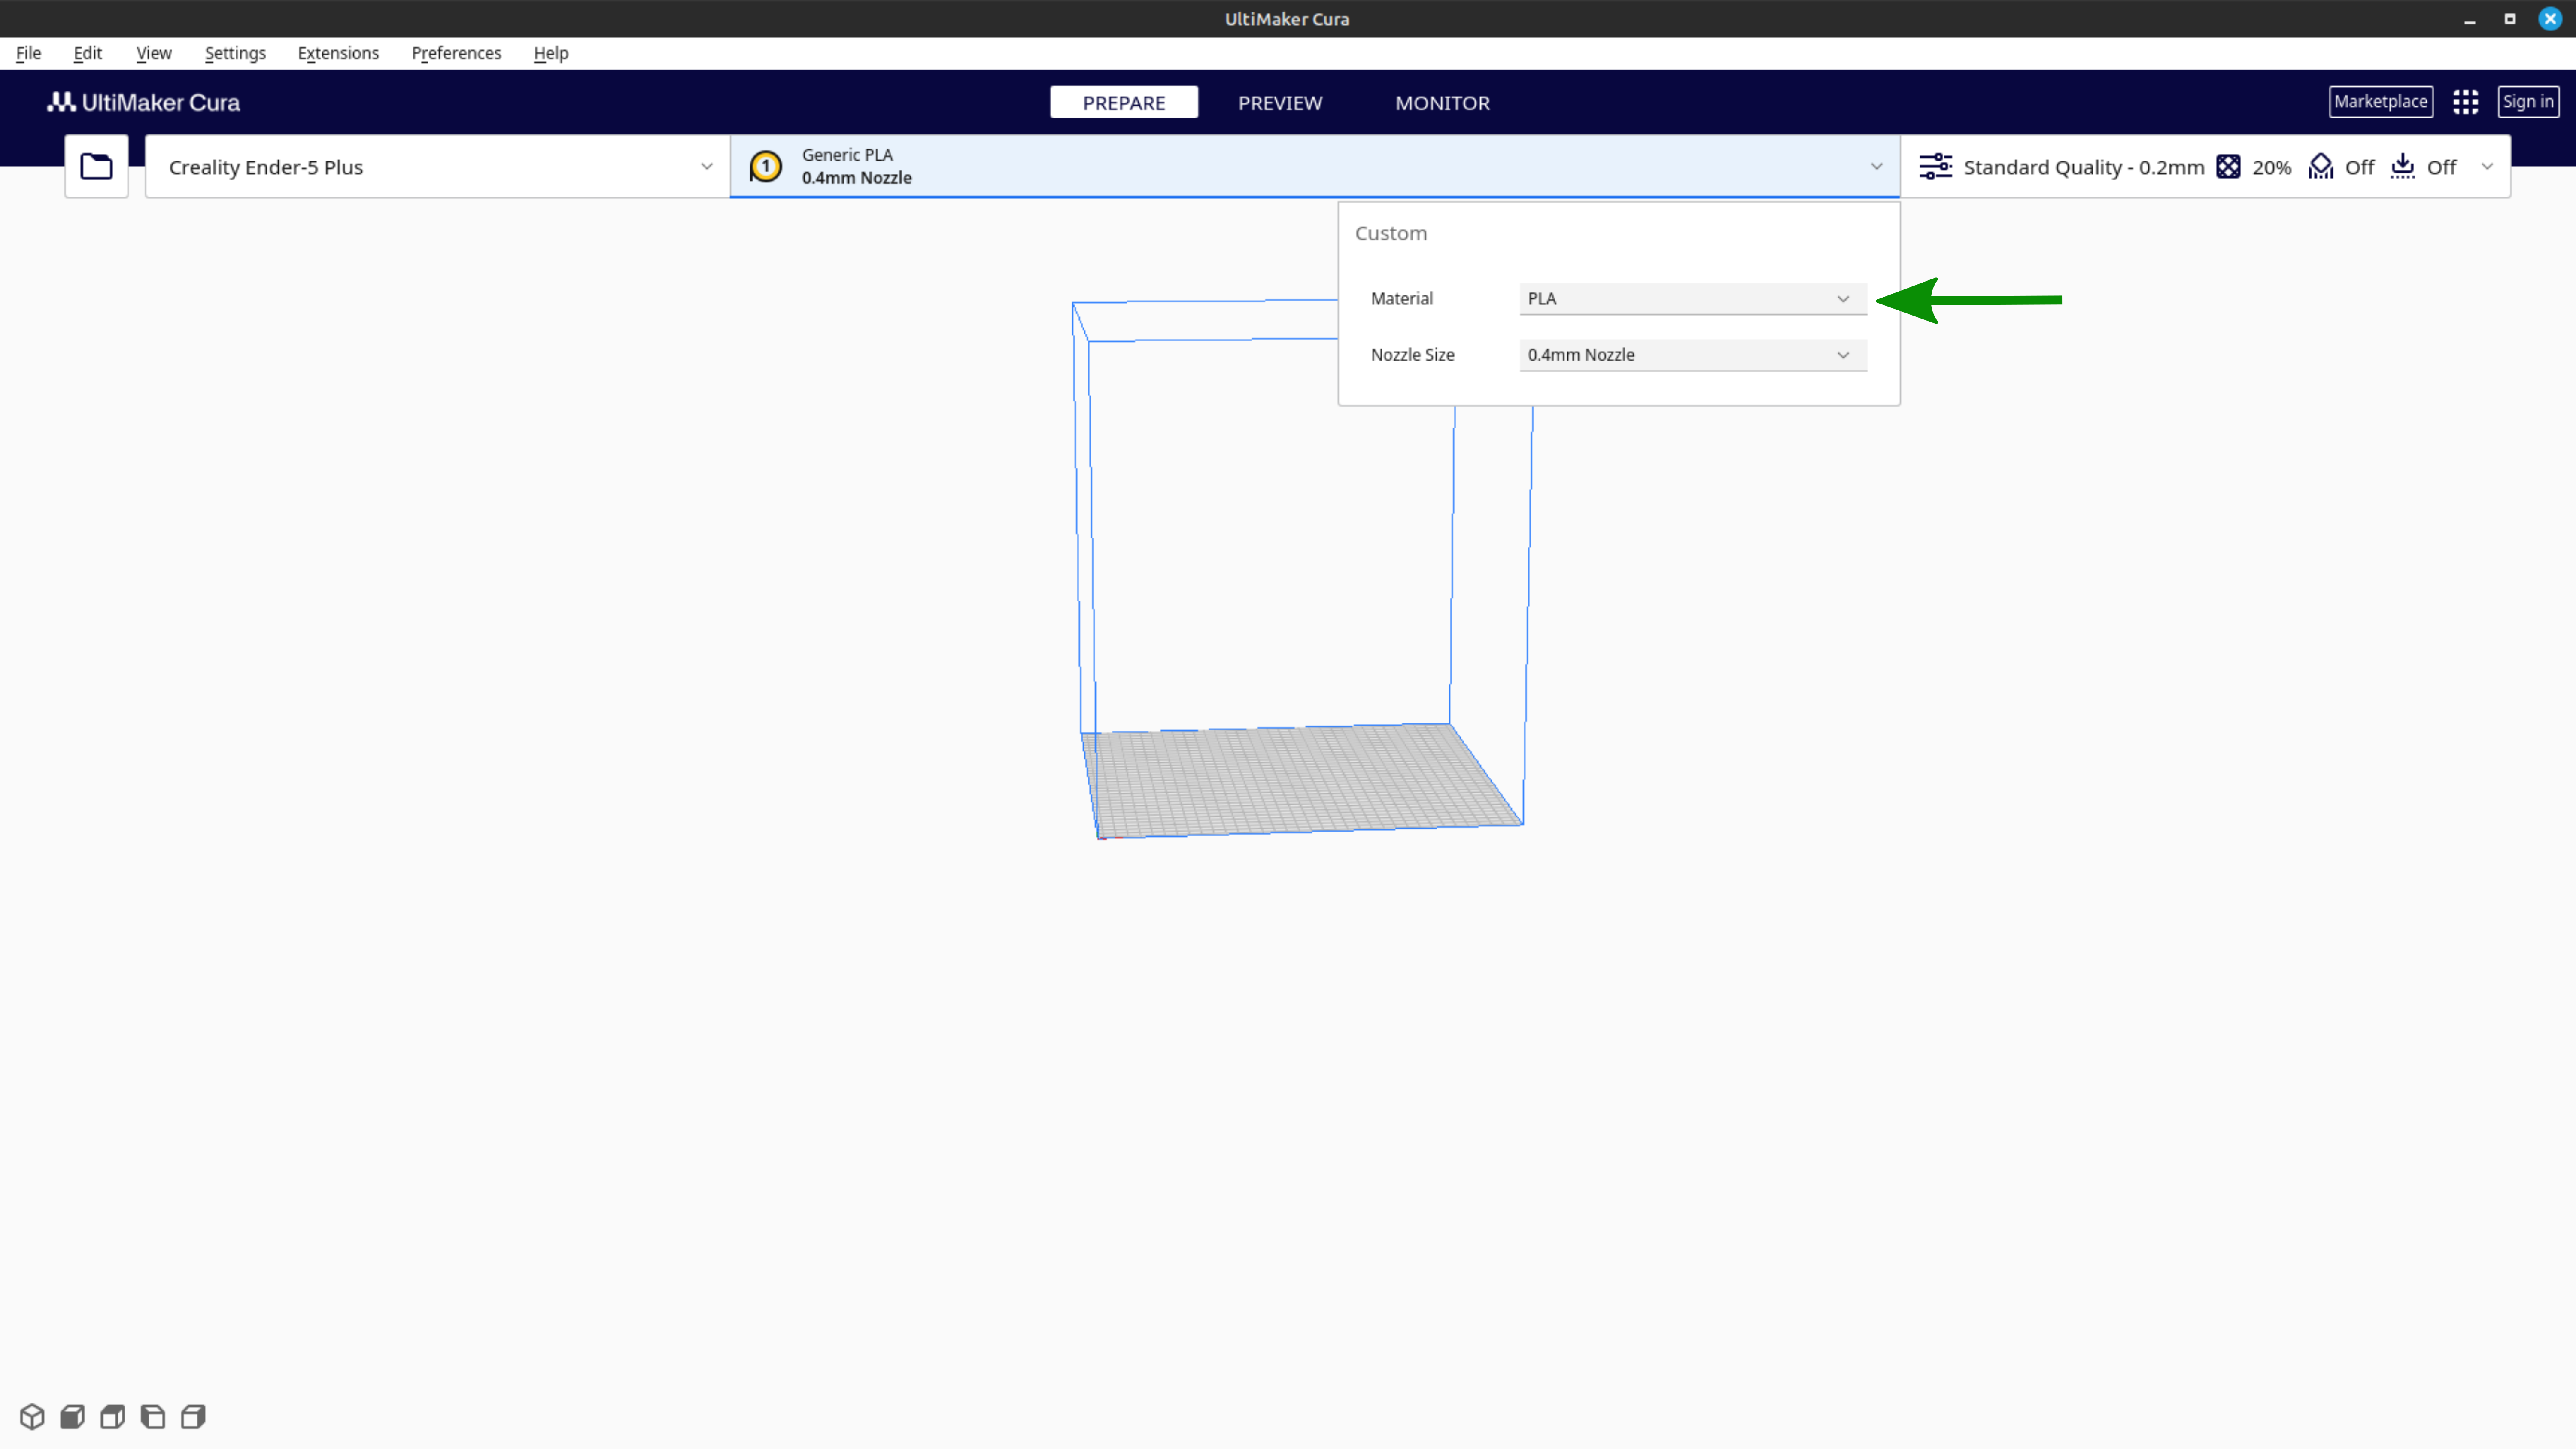Click the build plate adhesion icon
This screenshot has height=1449, width=2576.
(2402, 167)
